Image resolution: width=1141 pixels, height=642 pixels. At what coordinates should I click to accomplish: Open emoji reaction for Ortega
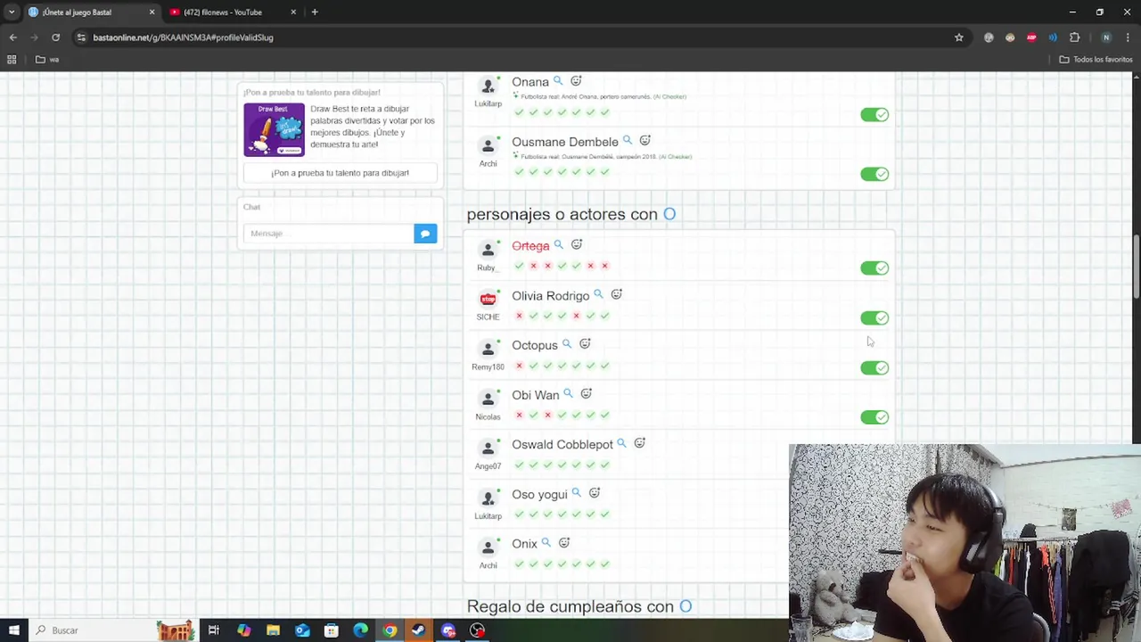pos(577,244)
